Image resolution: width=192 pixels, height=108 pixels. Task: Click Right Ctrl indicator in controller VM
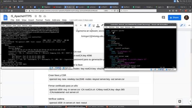coord(171,69)
